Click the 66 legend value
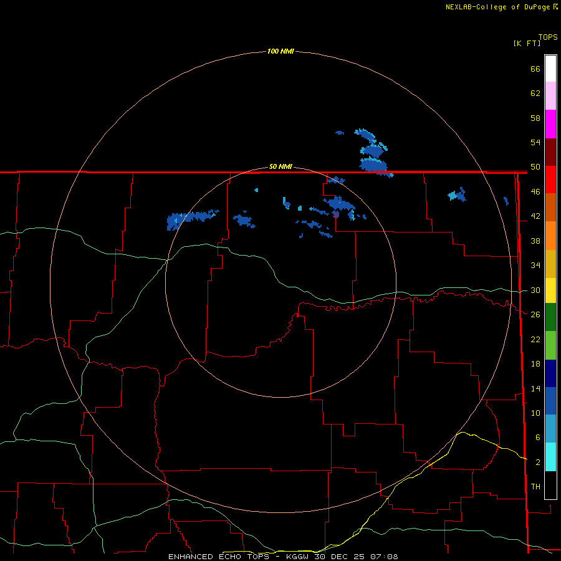 [x=535, y=69]
